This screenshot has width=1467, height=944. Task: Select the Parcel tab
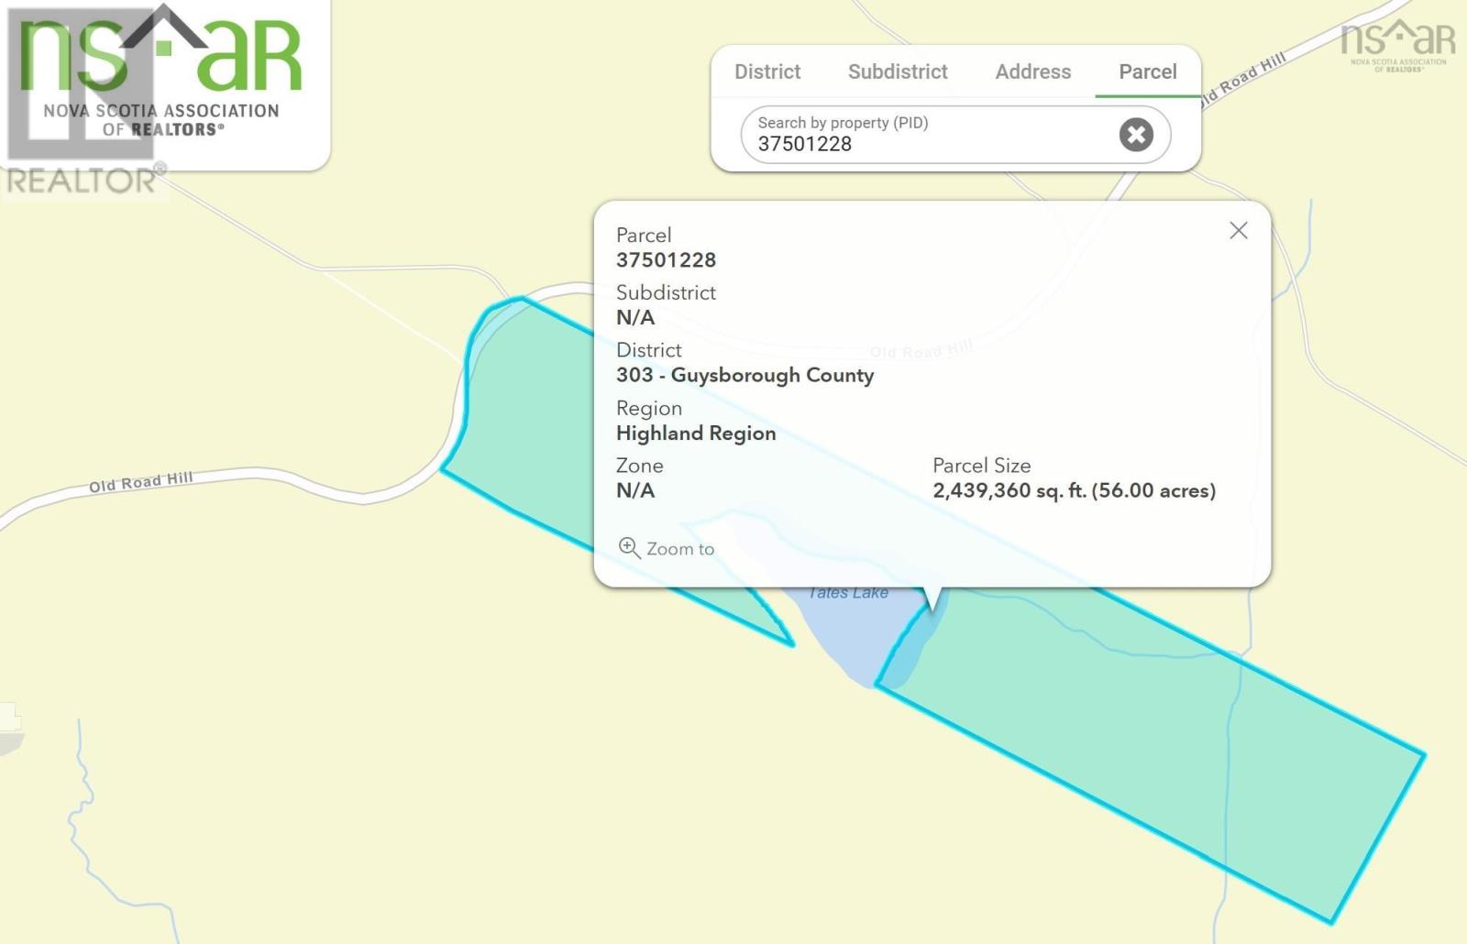click(1147, 71)
